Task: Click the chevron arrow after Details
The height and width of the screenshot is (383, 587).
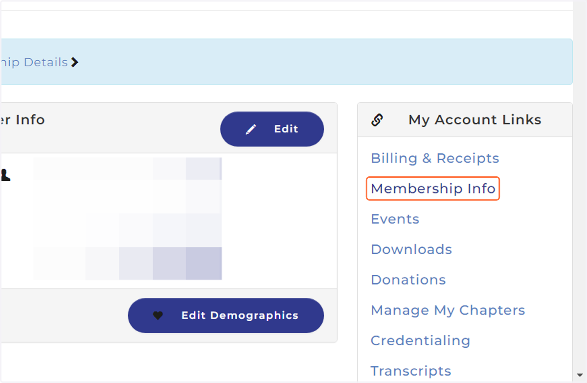Action: [74, 62]
